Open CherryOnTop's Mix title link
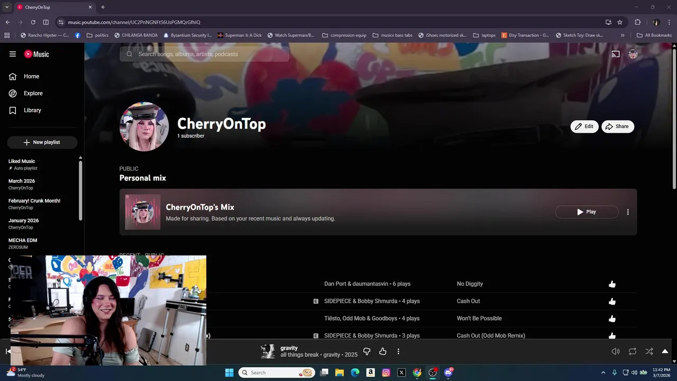The height and width of the screenshot is (381, 677). point(200,207)
